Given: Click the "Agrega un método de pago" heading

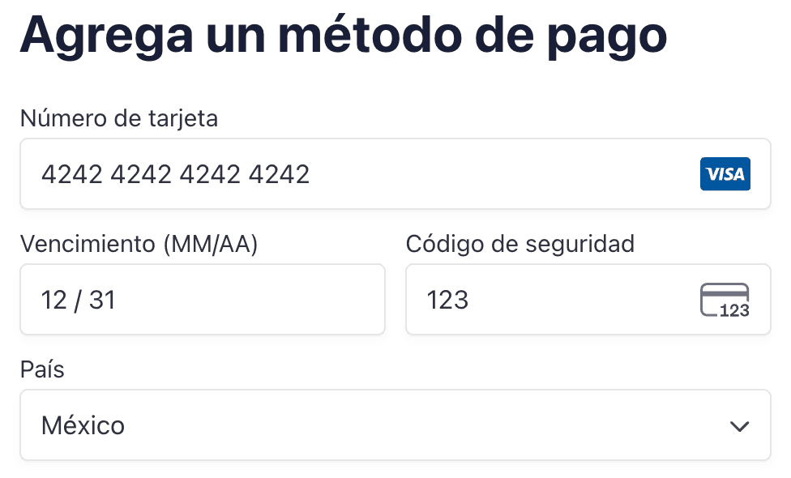Looking at the screenshot, I should (x=343, y=35).
